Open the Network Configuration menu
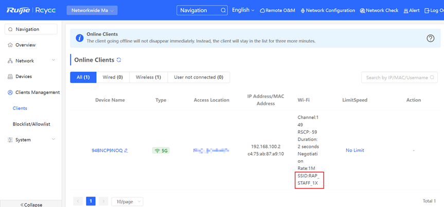444x207 pixels. click(x=328, y=10)
